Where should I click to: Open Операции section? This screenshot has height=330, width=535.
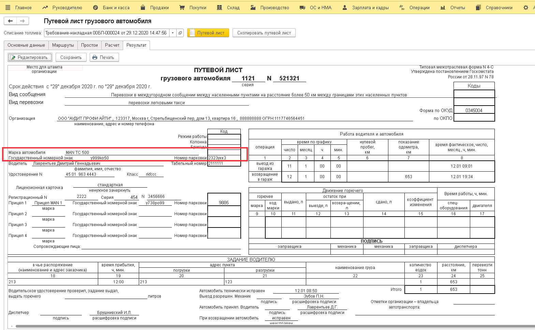coord(415,7)
